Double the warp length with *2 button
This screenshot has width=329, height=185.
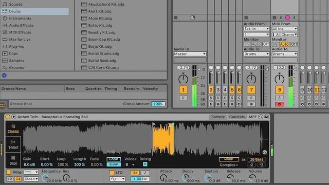(261, 165)
